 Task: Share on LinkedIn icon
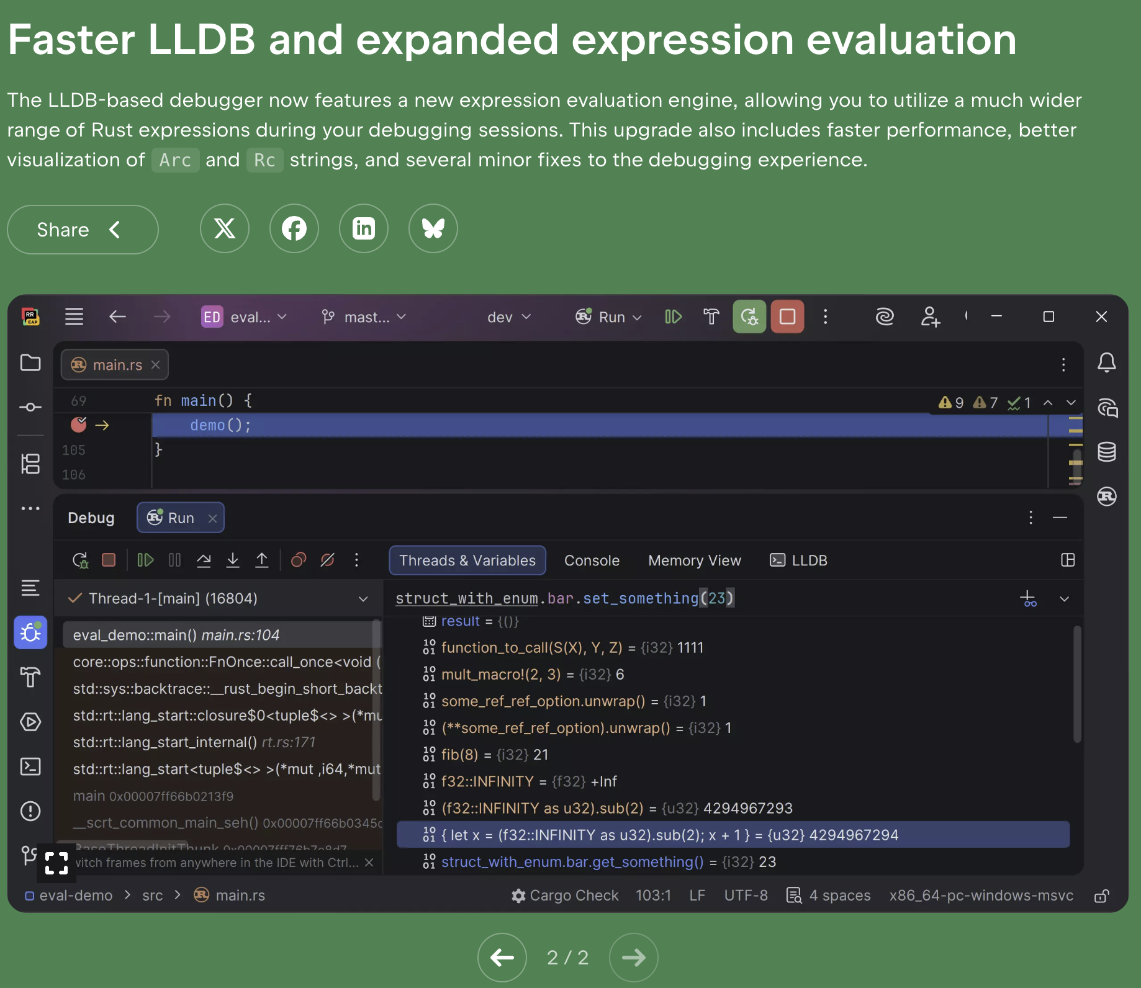363,229
